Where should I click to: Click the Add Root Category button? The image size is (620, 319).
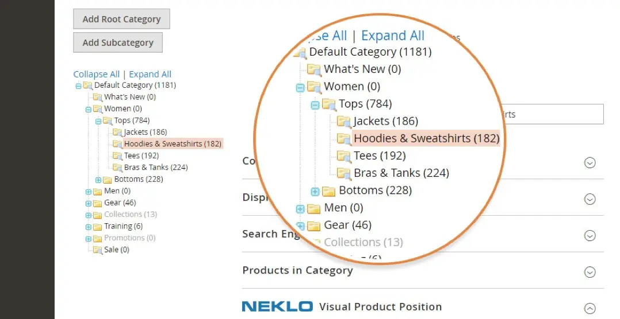point(121,19)
